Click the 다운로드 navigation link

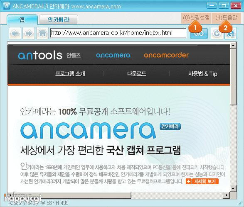[137, 73]
